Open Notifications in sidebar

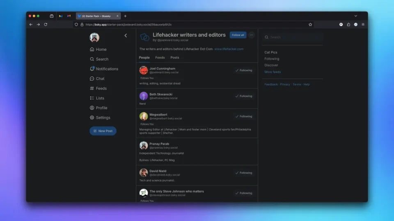pyautogui.click(x=104, y=69)
